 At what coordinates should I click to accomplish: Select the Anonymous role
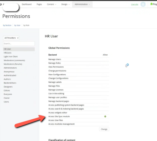pyautogui.click(x=9, y=72)
